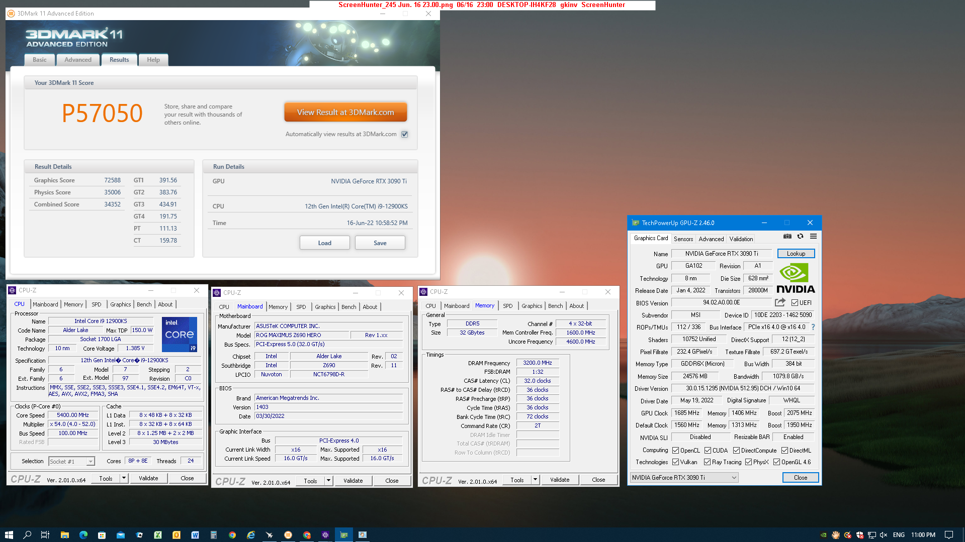Click the GPU-Z refresh icon
This screenshot has height=542, width=965.
801,236
